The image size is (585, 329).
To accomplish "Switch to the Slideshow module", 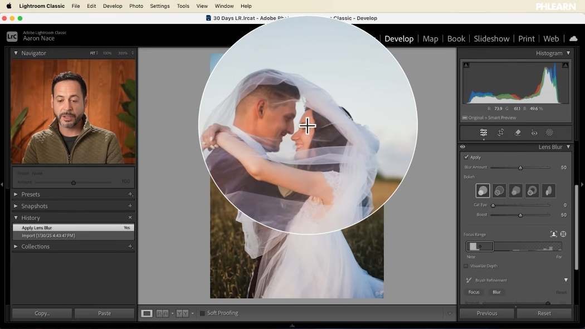I will pyautogui.click(x=491, y=39).
